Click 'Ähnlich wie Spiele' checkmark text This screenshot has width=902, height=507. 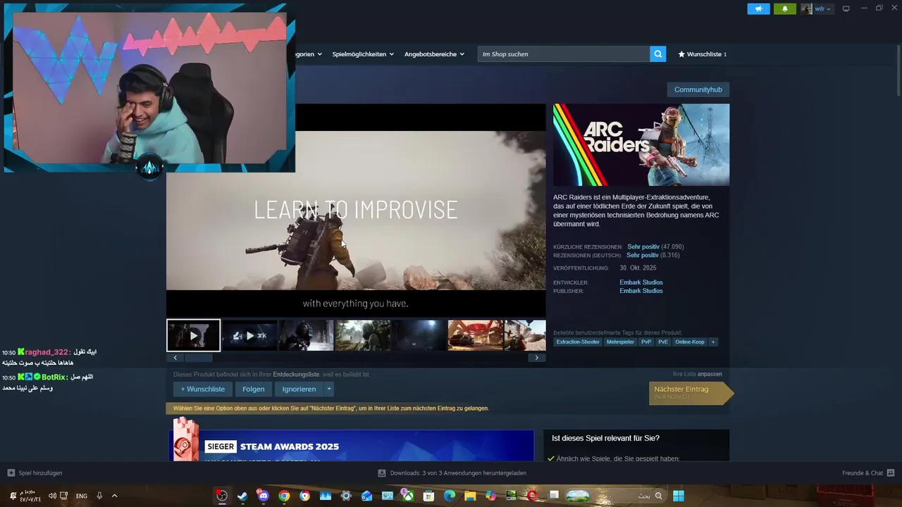(617, 458)
